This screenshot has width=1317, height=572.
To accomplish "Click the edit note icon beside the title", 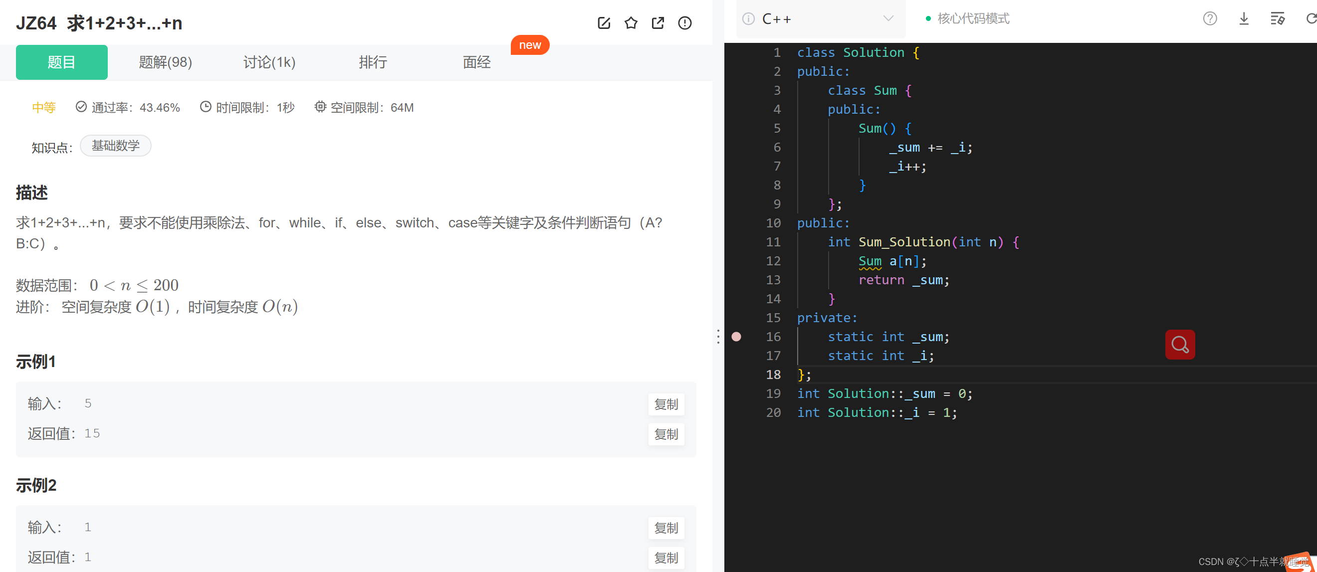I will tap(604, 23).
